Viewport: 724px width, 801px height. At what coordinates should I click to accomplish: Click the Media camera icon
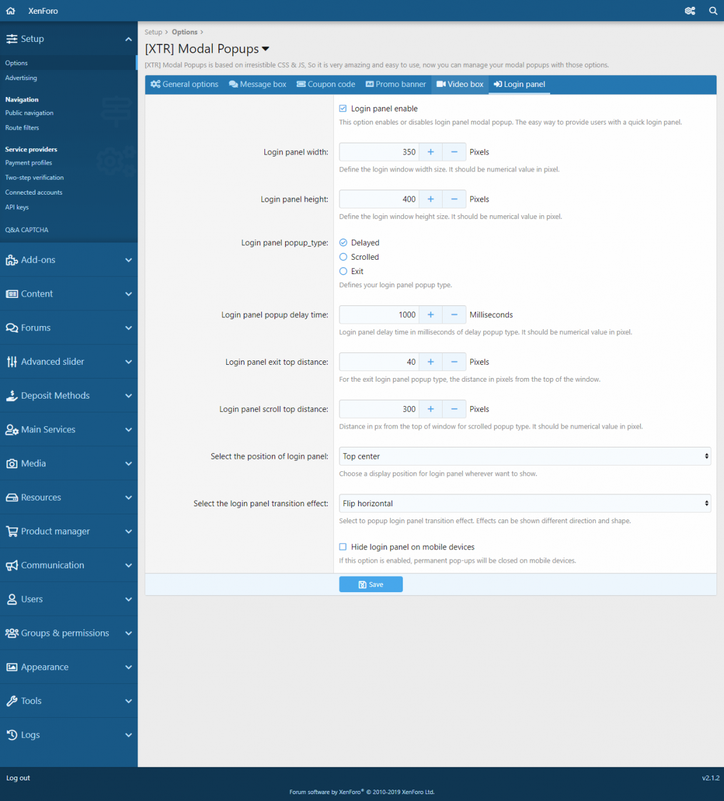pos(12,464)
